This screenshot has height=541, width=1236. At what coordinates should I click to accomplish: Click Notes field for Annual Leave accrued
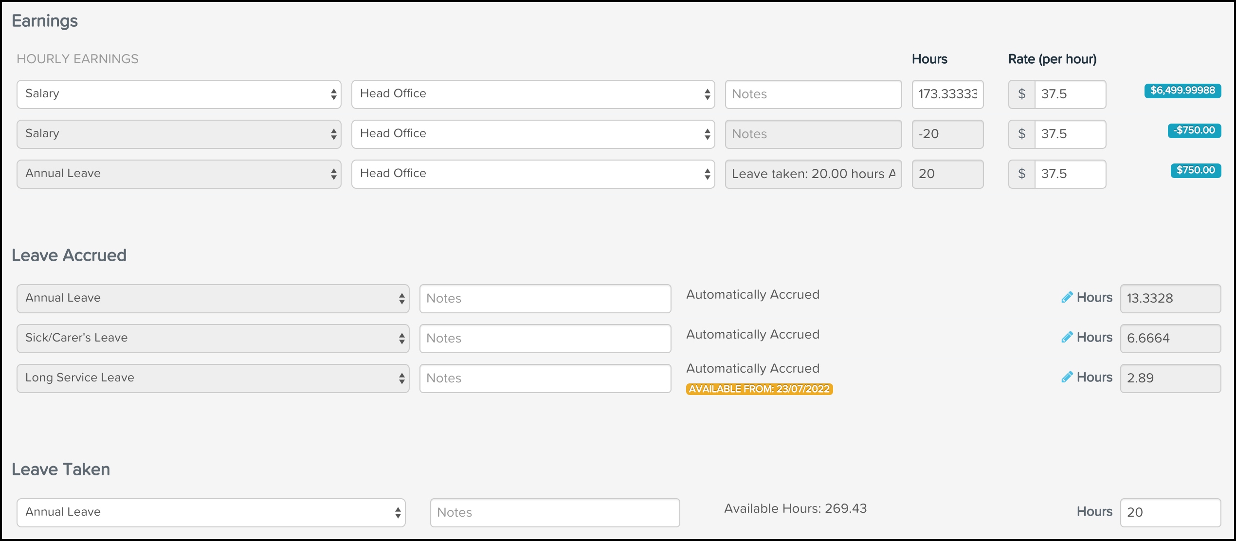[545, 298]
